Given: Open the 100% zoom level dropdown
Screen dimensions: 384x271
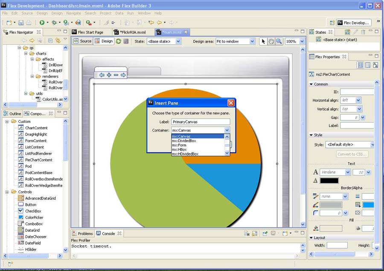Looking at the screenshot, I should pos(302,41).
